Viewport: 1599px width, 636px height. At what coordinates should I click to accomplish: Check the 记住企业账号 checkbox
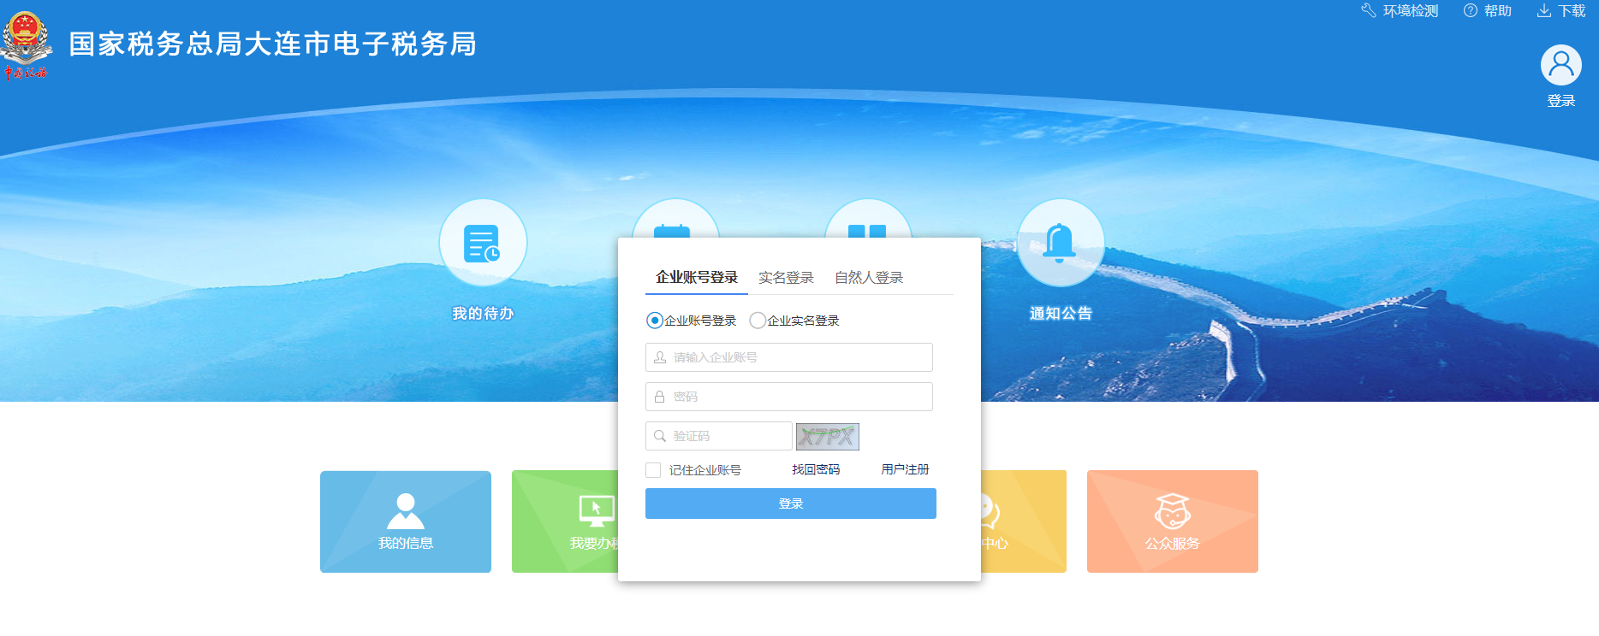pos(653,470)
